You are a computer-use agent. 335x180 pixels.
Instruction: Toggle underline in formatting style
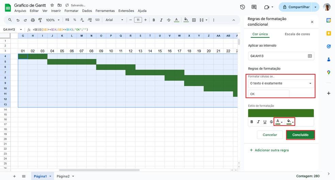265,122
